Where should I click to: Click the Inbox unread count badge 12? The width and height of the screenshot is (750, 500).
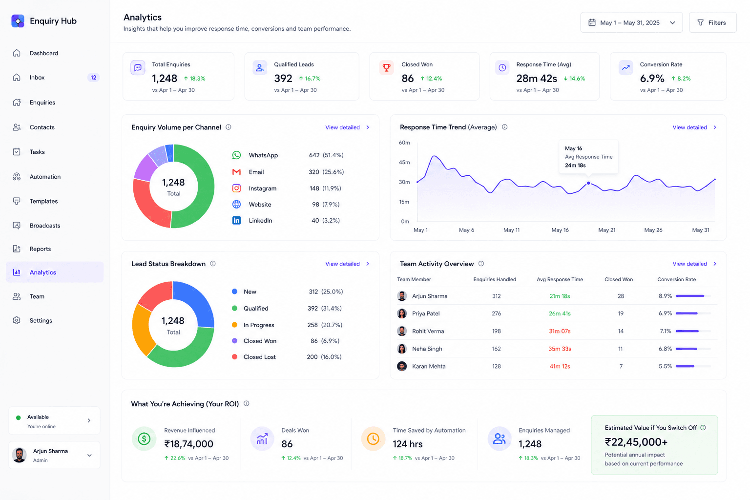(x=93, y=78)
